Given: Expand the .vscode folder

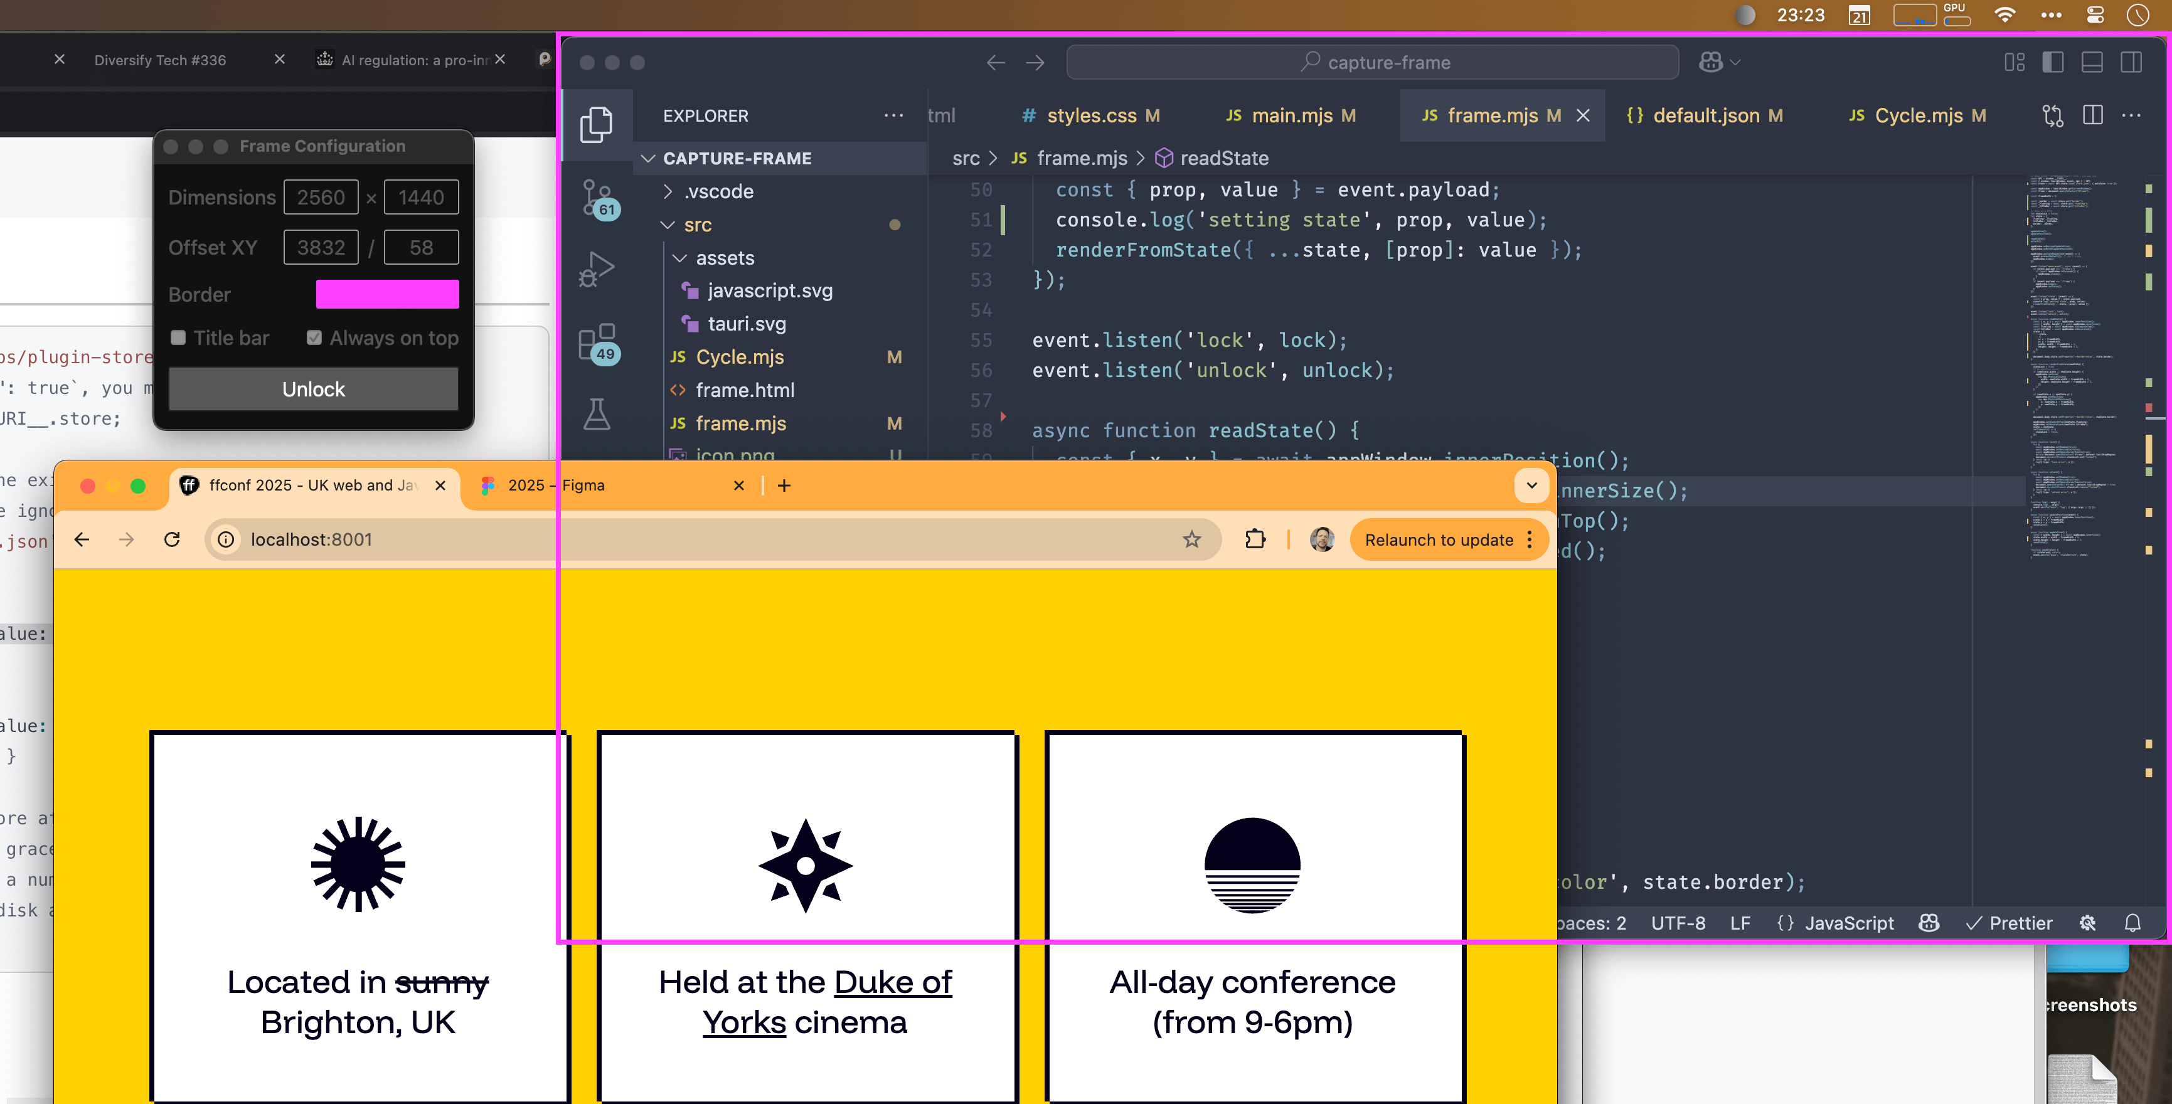Looking at the screenshot, I should [x=669, y=191].
